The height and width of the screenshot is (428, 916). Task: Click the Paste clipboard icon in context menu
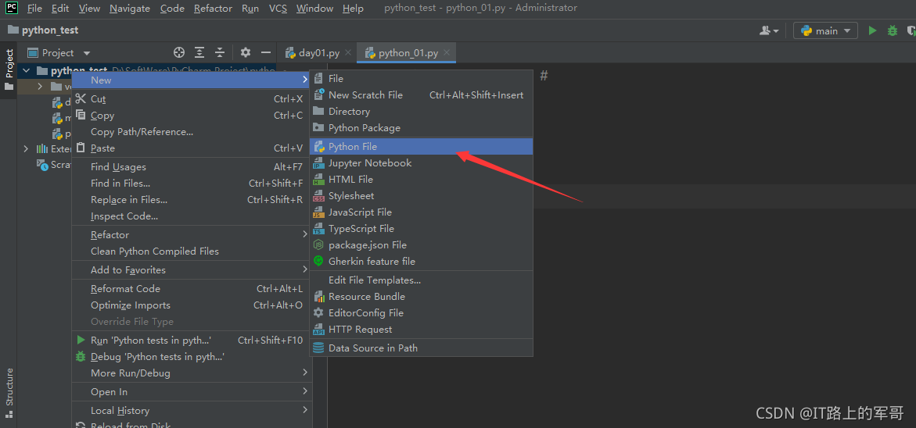(81, 148)
